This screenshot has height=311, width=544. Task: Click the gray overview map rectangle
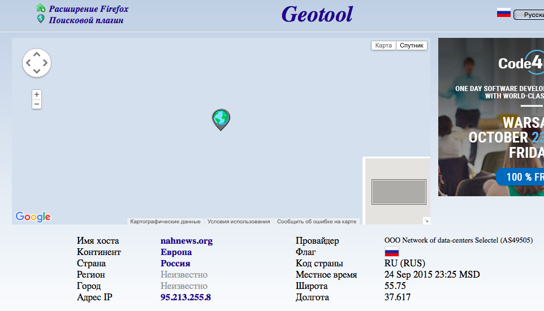coord(399,192)
